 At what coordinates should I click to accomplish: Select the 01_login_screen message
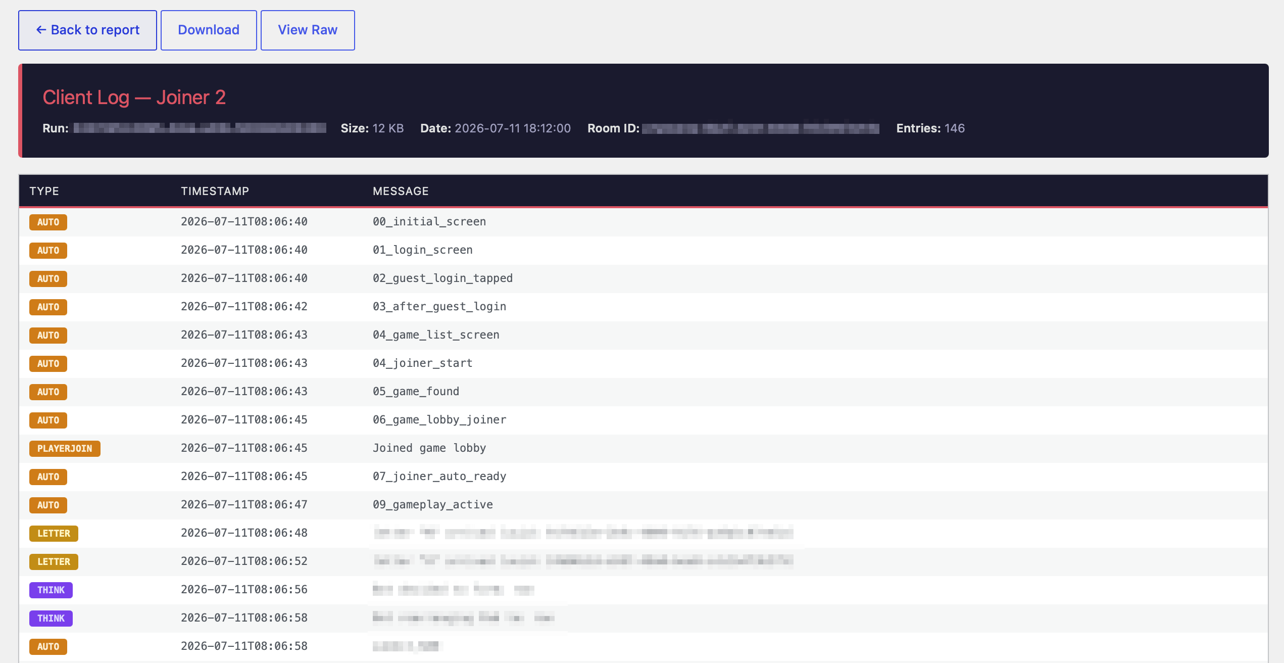[423, 250]
